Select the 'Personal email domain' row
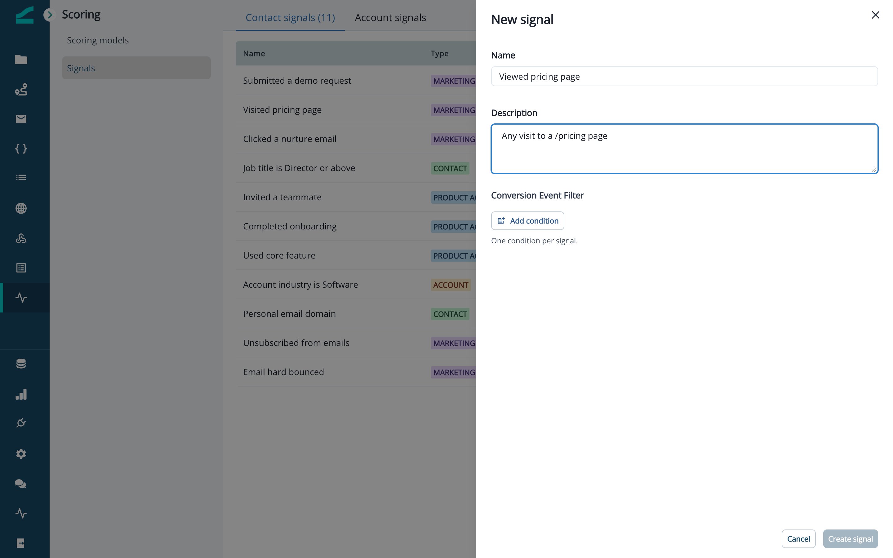The image size is (893, 558). (x=356, y=314)
